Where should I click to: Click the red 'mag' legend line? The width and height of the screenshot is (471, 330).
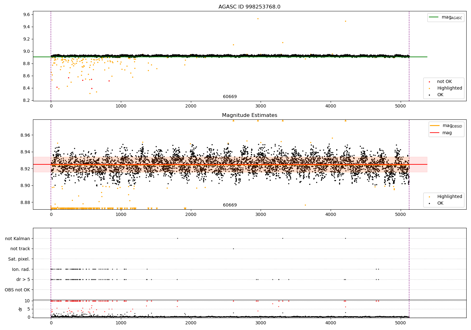coord(435,133)
